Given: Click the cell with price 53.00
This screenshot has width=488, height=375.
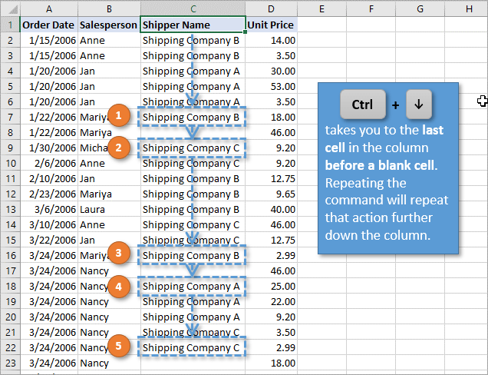Looking at the screenshot, I should pos(271,86).
